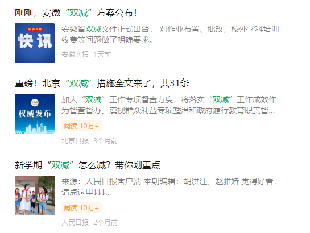Image resolution: width=310 pixels, height=233 pixels.
Task: Open the Beijing article summary about 专项督查
Action: pos(168,105)
